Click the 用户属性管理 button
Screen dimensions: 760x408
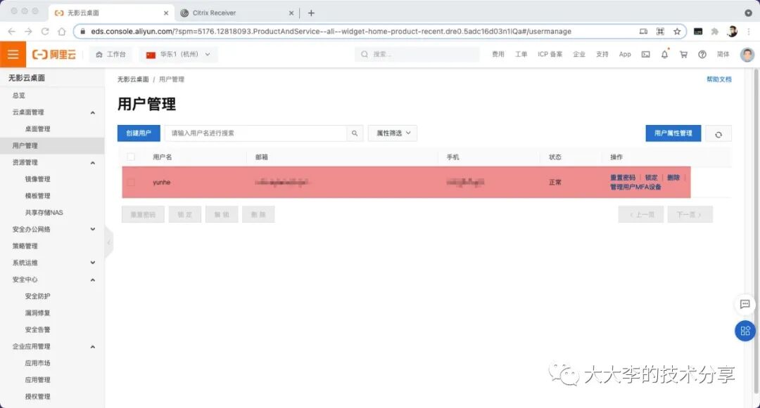point(673,133)
